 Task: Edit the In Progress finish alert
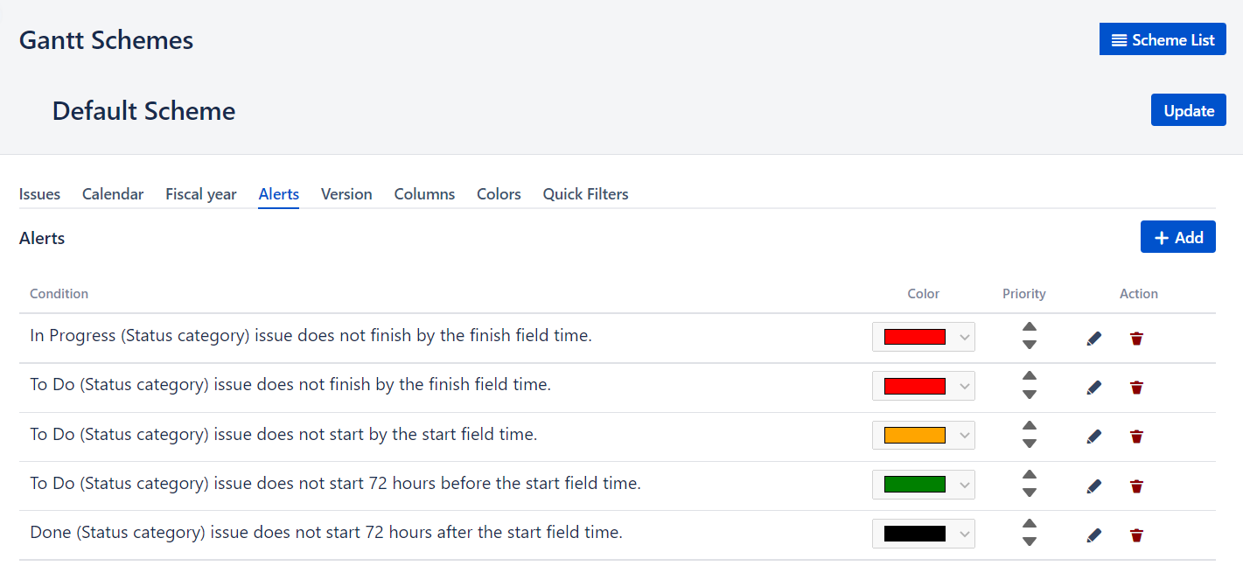[x=1093, y=339]
